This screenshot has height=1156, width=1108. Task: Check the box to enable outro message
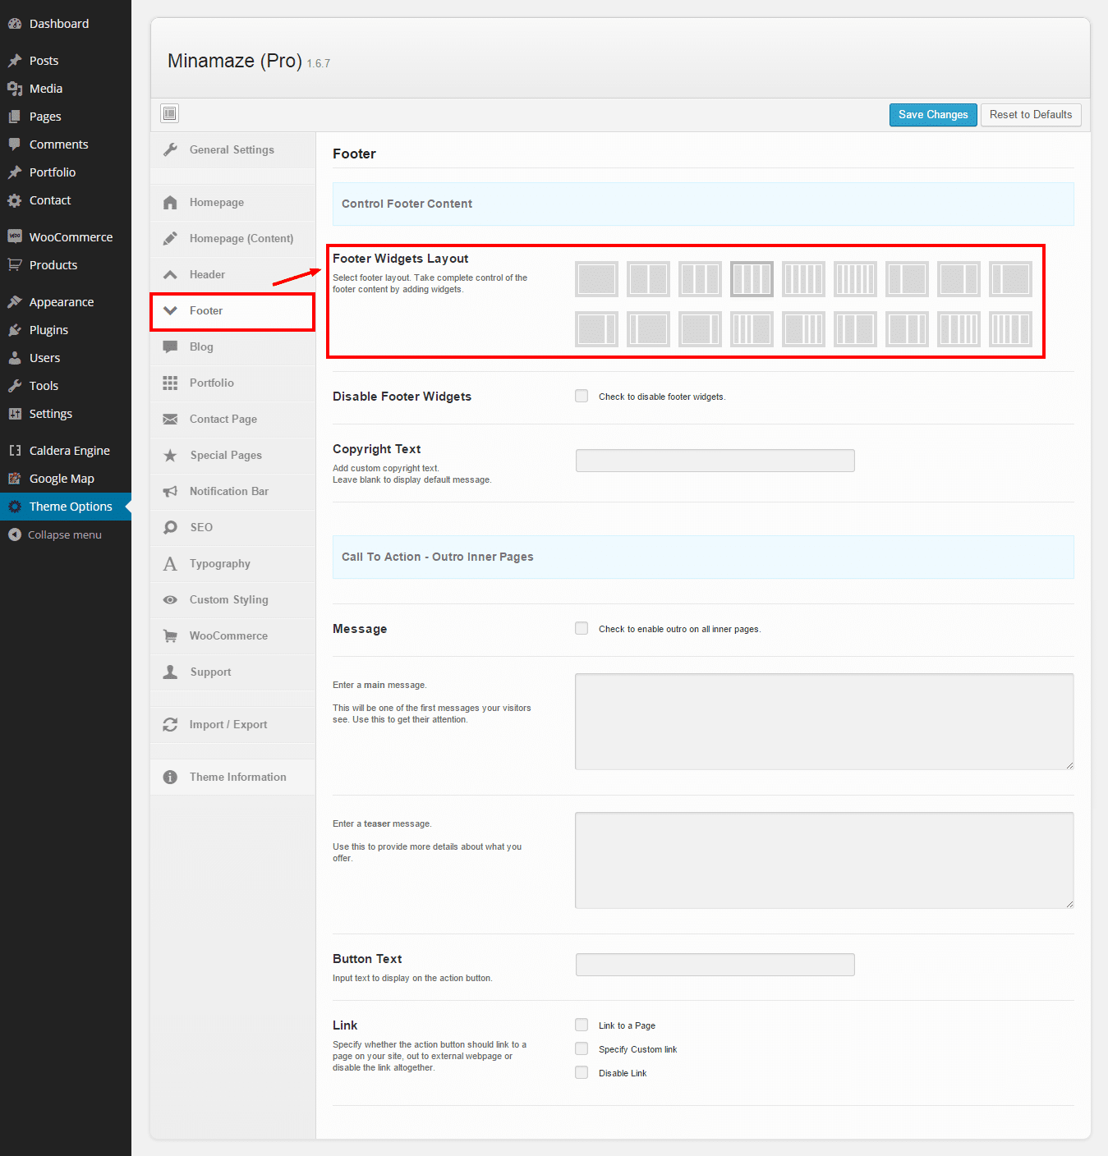tap(582, 629)
